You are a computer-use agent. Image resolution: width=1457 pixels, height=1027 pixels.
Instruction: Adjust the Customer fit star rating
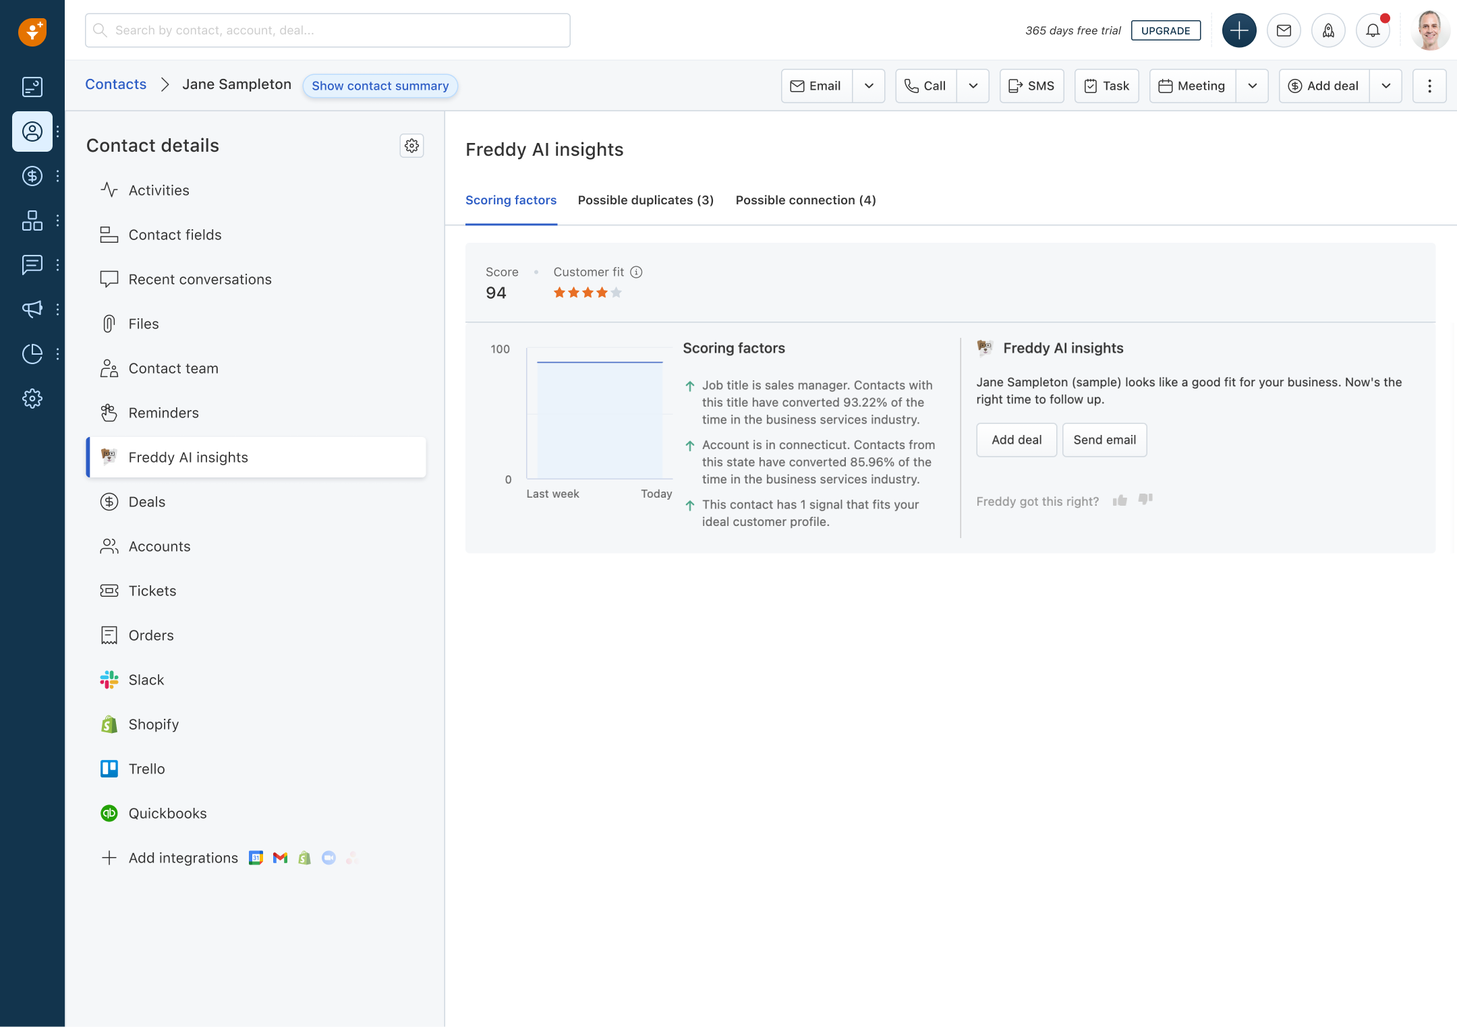point(586,292)
